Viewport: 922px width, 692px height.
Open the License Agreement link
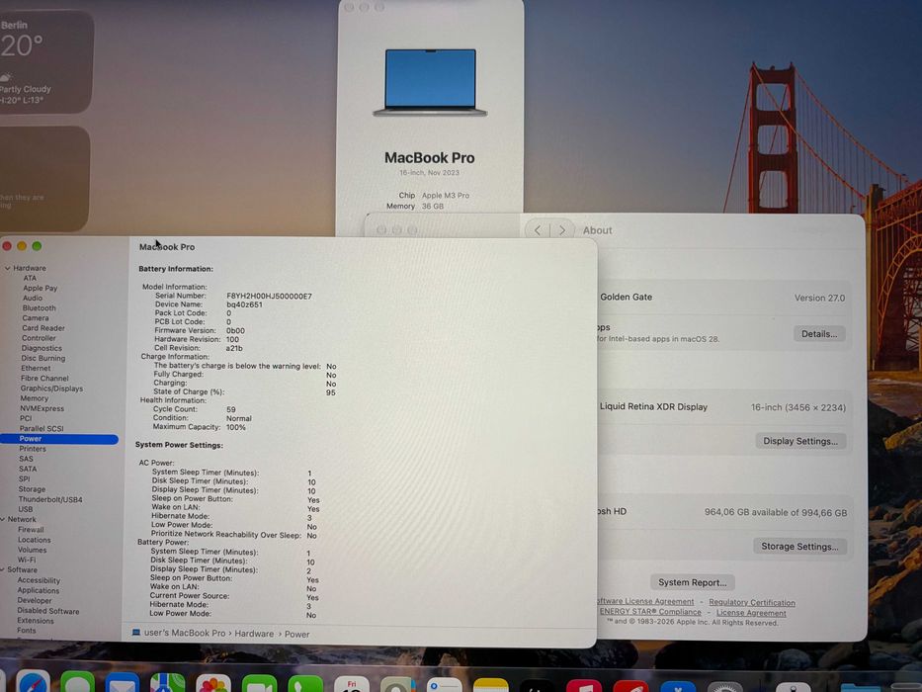(751, 613)
